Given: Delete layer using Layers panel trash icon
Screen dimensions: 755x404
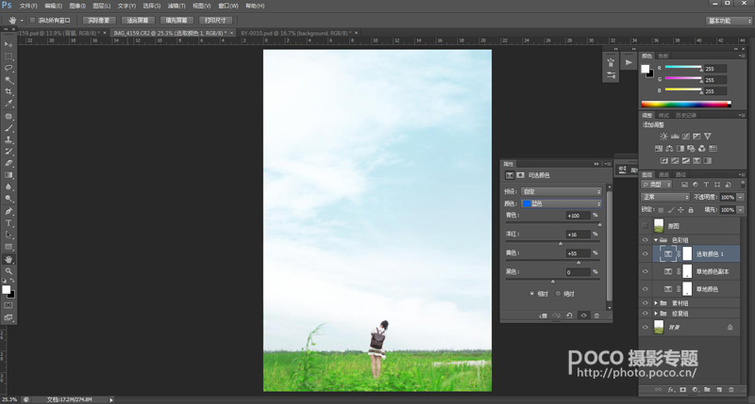Looking at the screenshot, I should 731,390.
